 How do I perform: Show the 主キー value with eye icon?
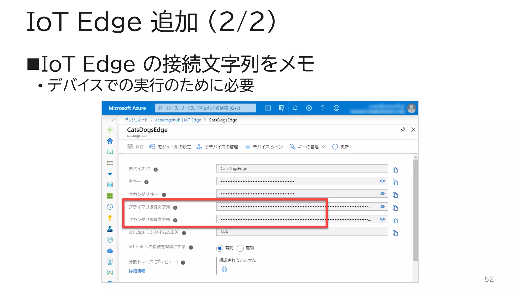point(382,181)
